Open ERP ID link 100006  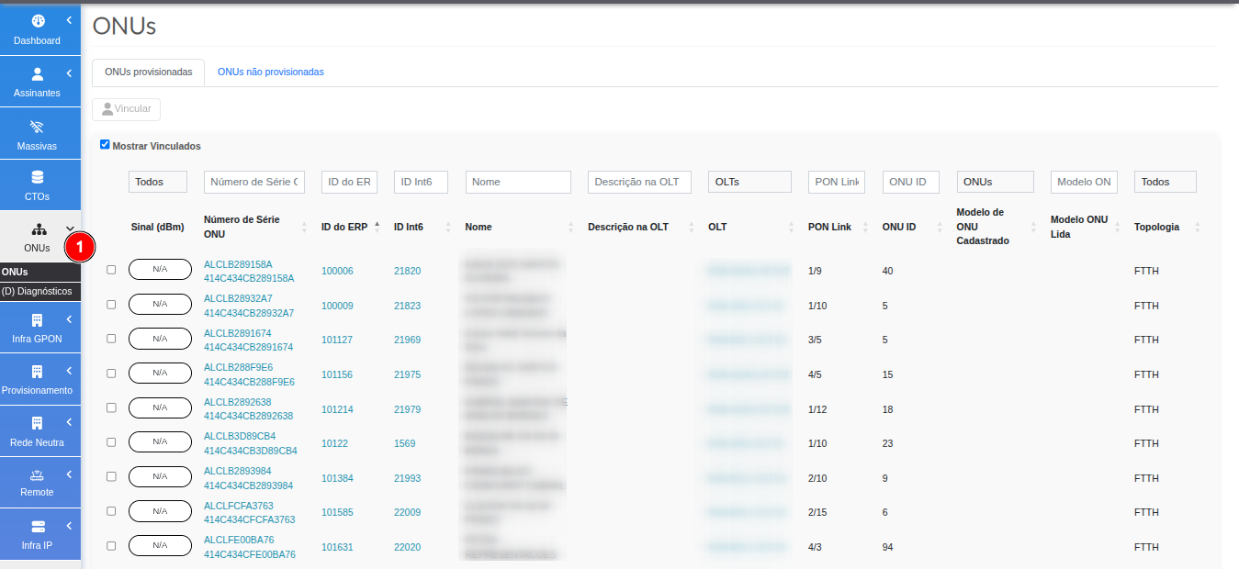(337, 271)
